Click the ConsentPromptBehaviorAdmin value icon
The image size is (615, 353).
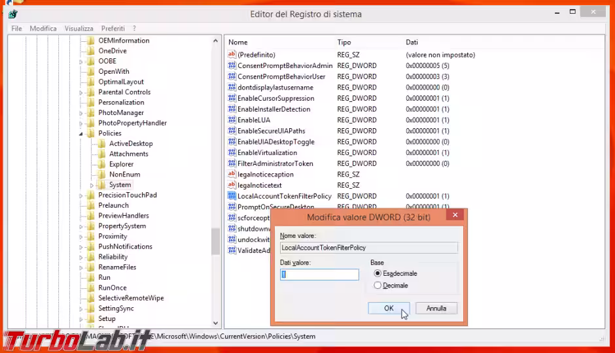coord(232,66)
